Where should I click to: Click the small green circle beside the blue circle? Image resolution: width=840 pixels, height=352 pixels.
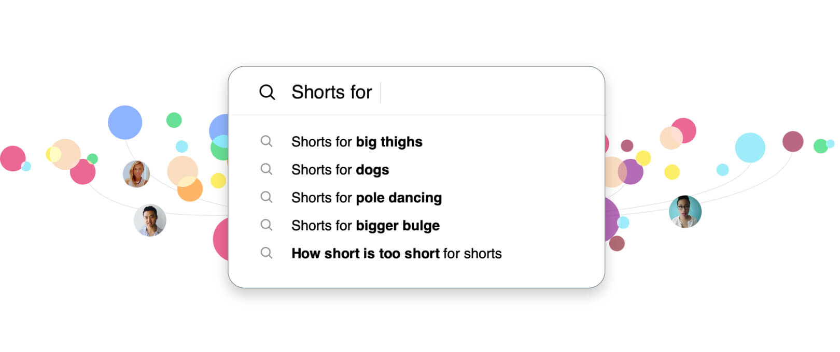click(174, 120)
